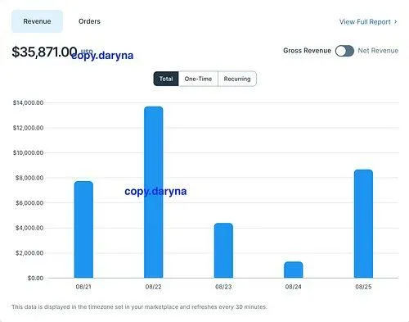The height and width of the screenshot is (322, 409).
Task: Click the 08/25 revenue bar
Action: (x=363, y=224)
